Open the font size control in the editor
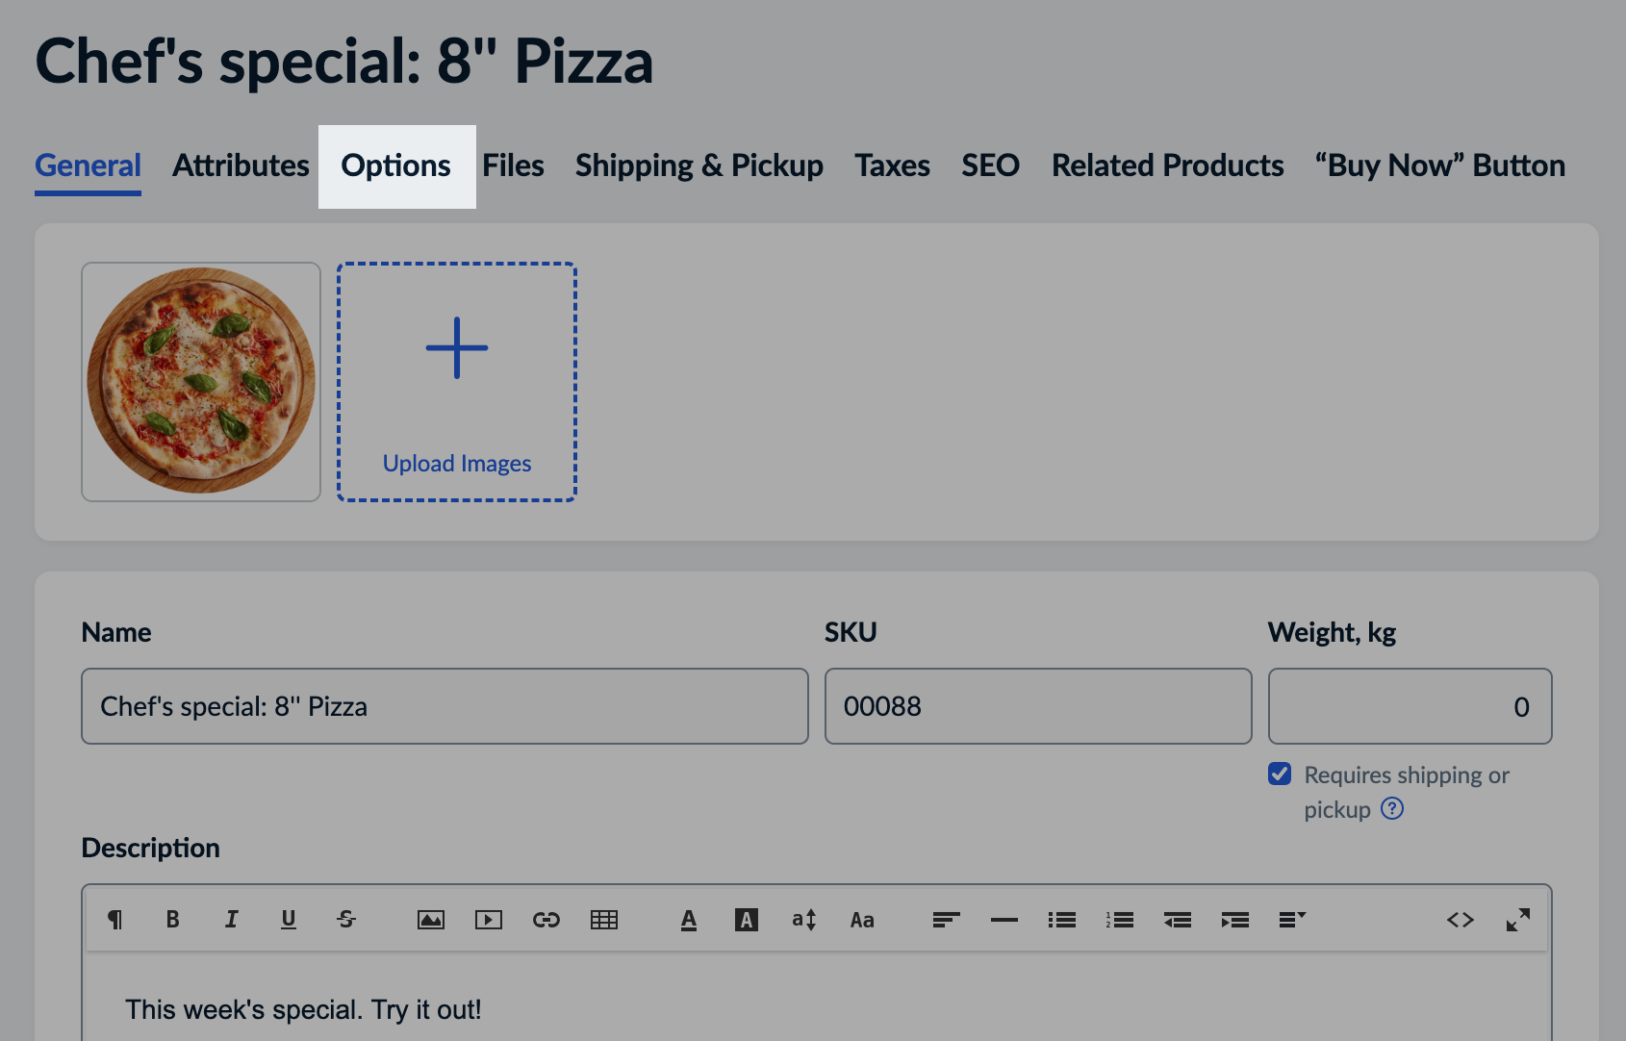Screen dimensions: 1626x1041 (804, 919)
